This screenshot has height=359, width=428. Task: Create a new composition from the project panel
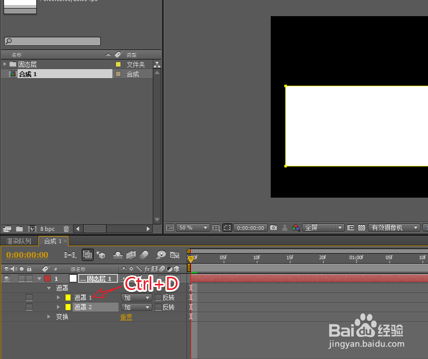(x=32, y=229)
